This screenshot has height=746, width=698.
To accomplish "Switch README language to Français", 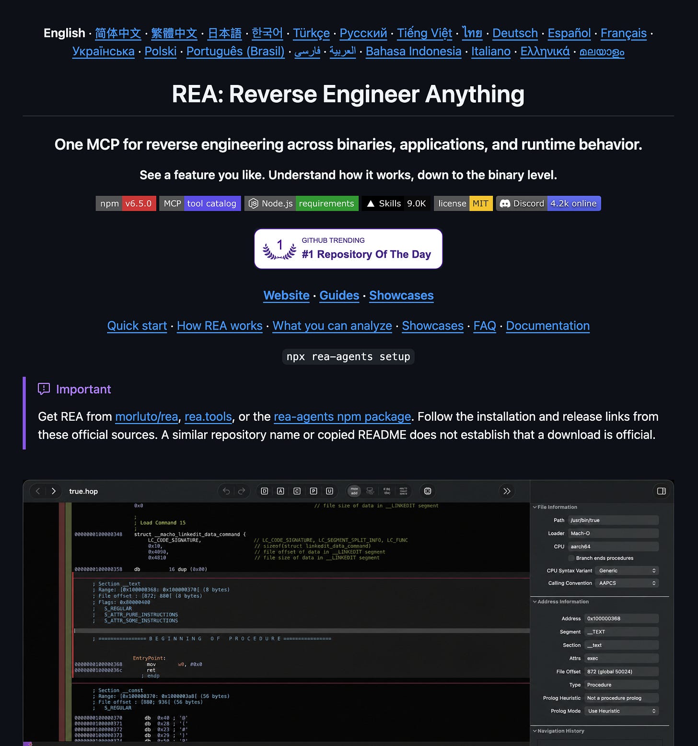I will pyautogui.click(x=623, y=33).
